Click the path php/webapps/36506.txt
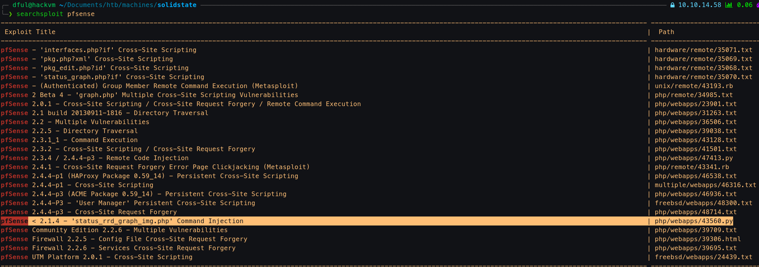Viewport: 759px width, 267px height. click(696, 122)
